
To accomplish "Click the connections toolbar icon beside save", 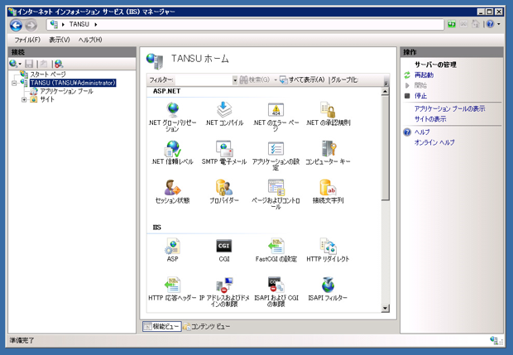I will [44, 64].
